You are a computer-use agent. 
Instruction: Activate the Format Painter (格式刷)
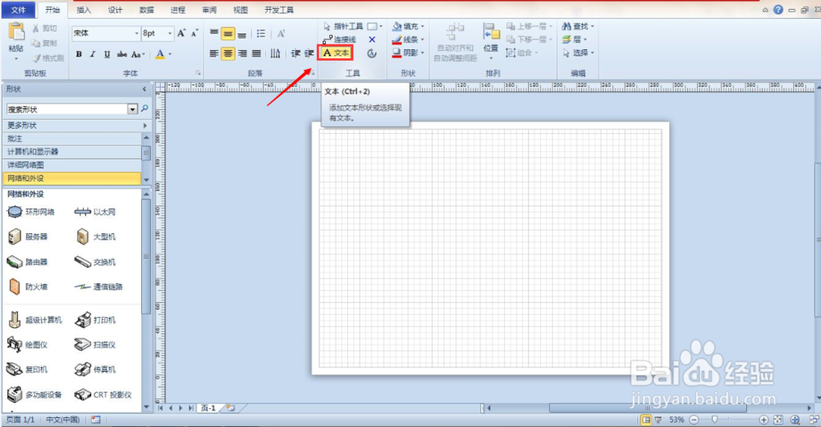coord(48,58)
